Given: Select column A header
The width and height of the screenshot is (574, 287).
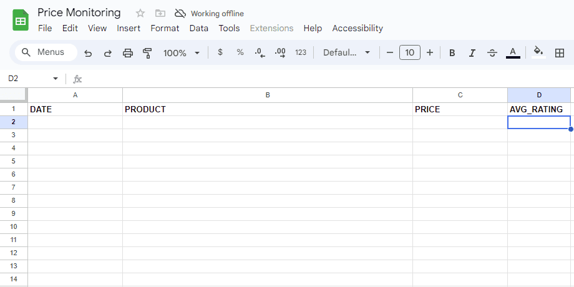Looking at the screenshot, I should coord(75,95).
